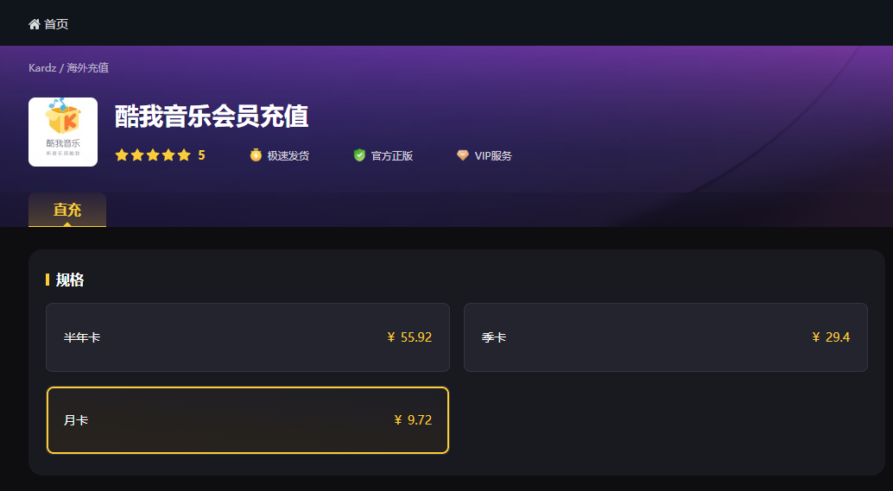Select the 半年卡 option
The height and width of the screenshot is (491, 893).
click(248, 337)
